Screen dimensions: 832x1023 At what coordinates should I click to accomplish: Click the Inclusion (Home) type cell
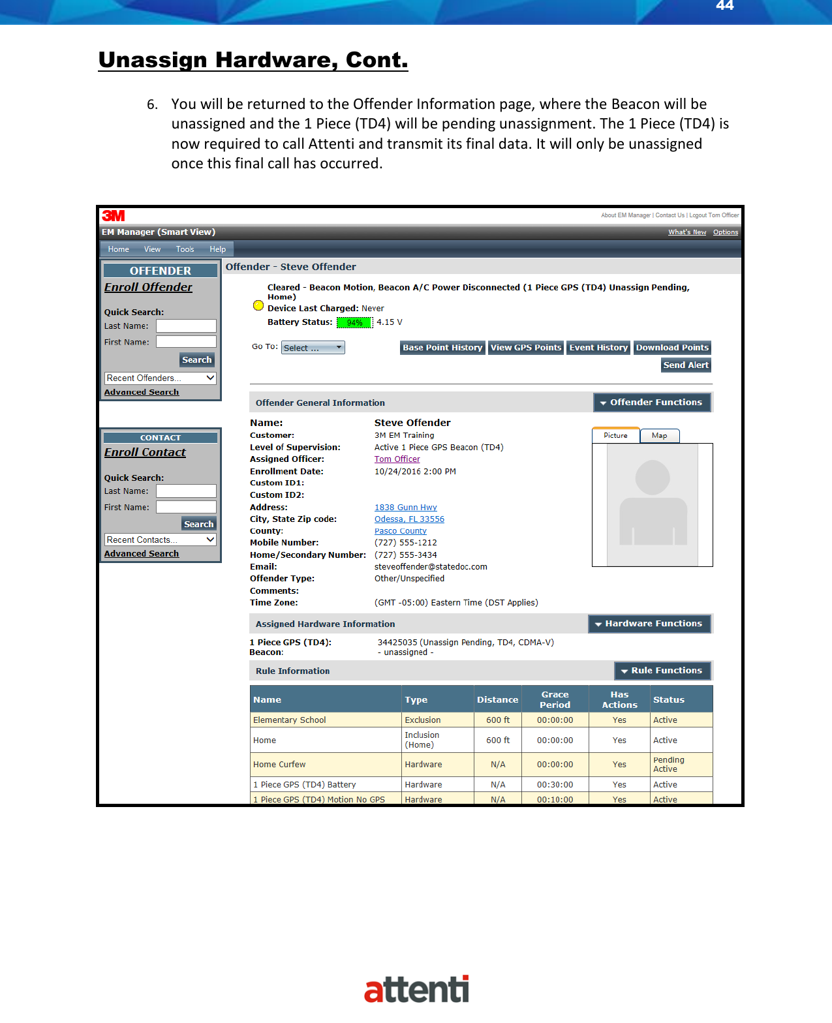click(x=438, y=740)
